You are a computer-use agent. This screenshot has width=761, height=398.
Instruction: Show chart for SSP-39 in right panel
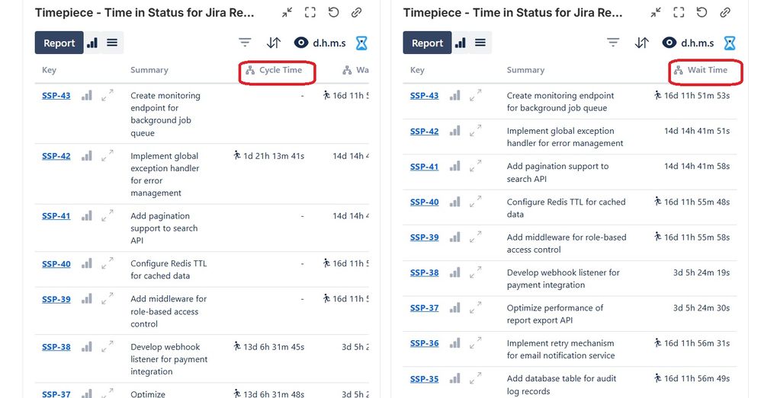(x=454, y=237)
